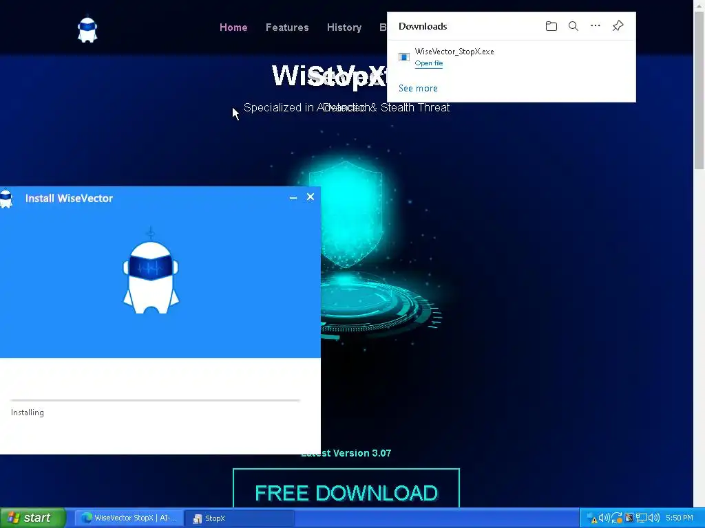Image resolution: width=705 pixels, height=528 pixels.
Task: Switch to WiseVector StopX Edge taskbar item
Action: [x=129, y=518]
